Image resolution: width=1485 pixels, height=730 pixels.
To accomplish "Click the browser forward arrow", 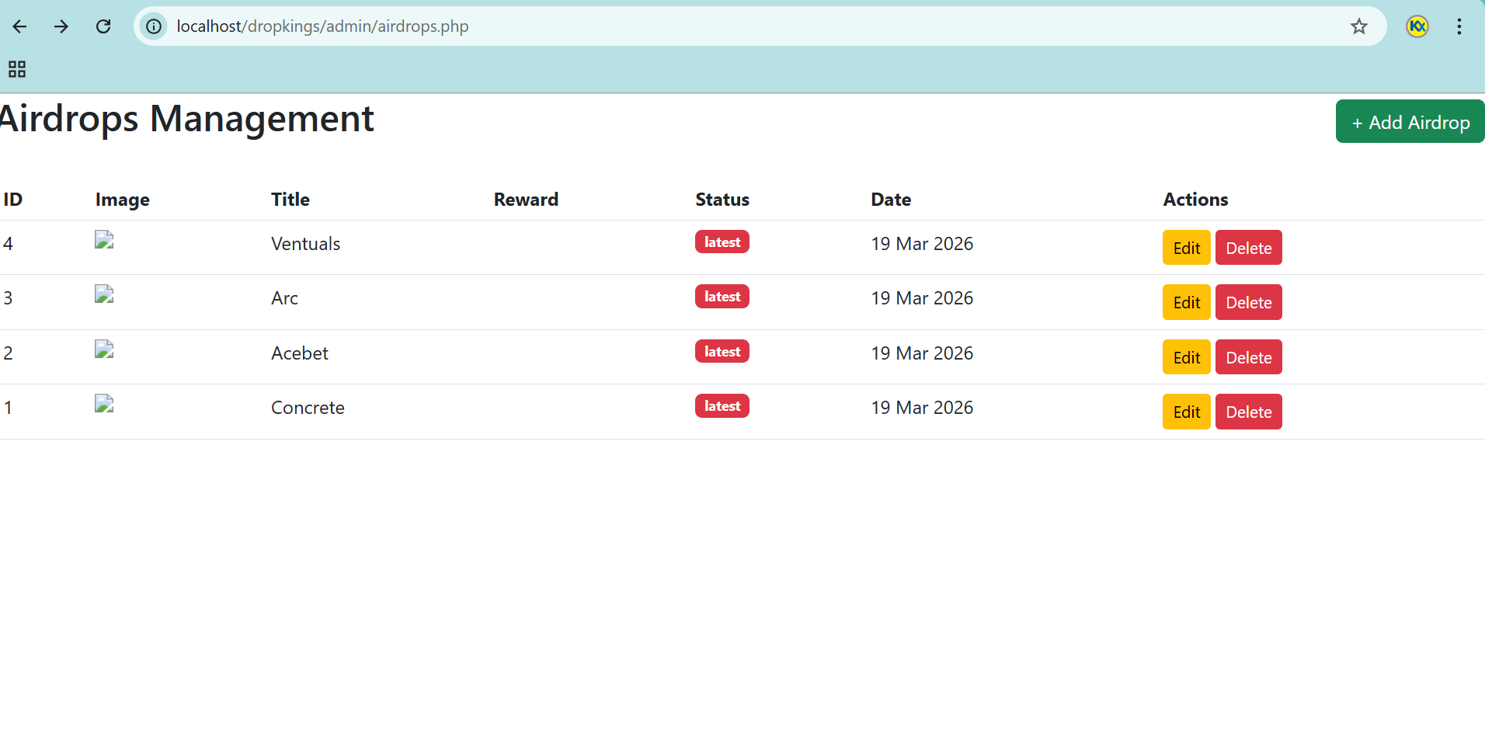I will [x=61, y=26].
